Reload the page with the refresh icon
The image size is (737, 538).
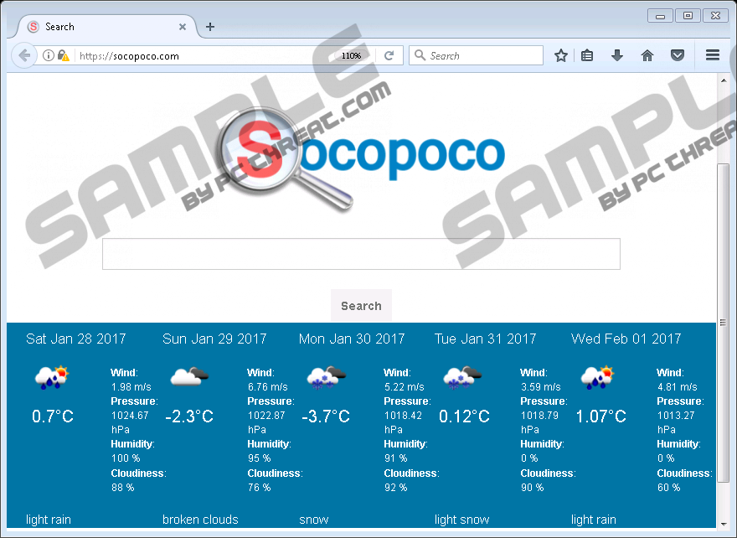point(389,56)
